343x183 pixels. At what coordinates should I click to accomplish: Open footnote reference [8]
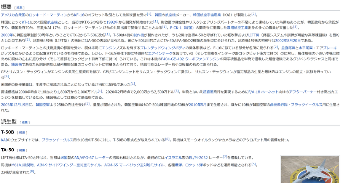tap(32, 172)
